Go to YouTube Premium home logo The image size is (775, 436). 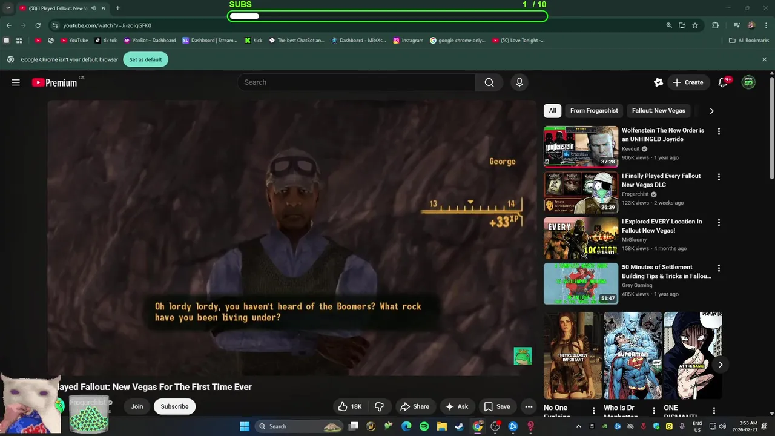coord(54,82)
